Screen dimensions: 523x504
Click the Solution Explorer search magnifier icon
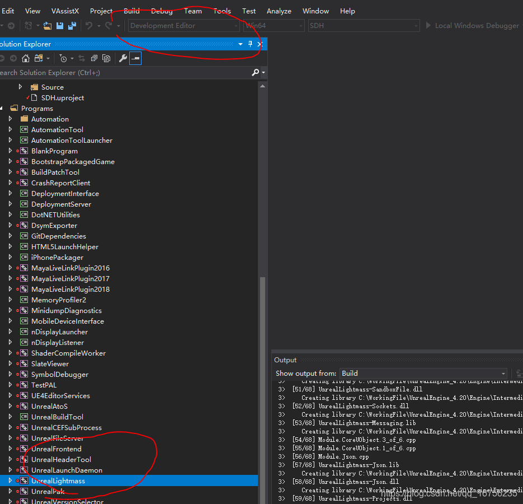tap(255, 72)
